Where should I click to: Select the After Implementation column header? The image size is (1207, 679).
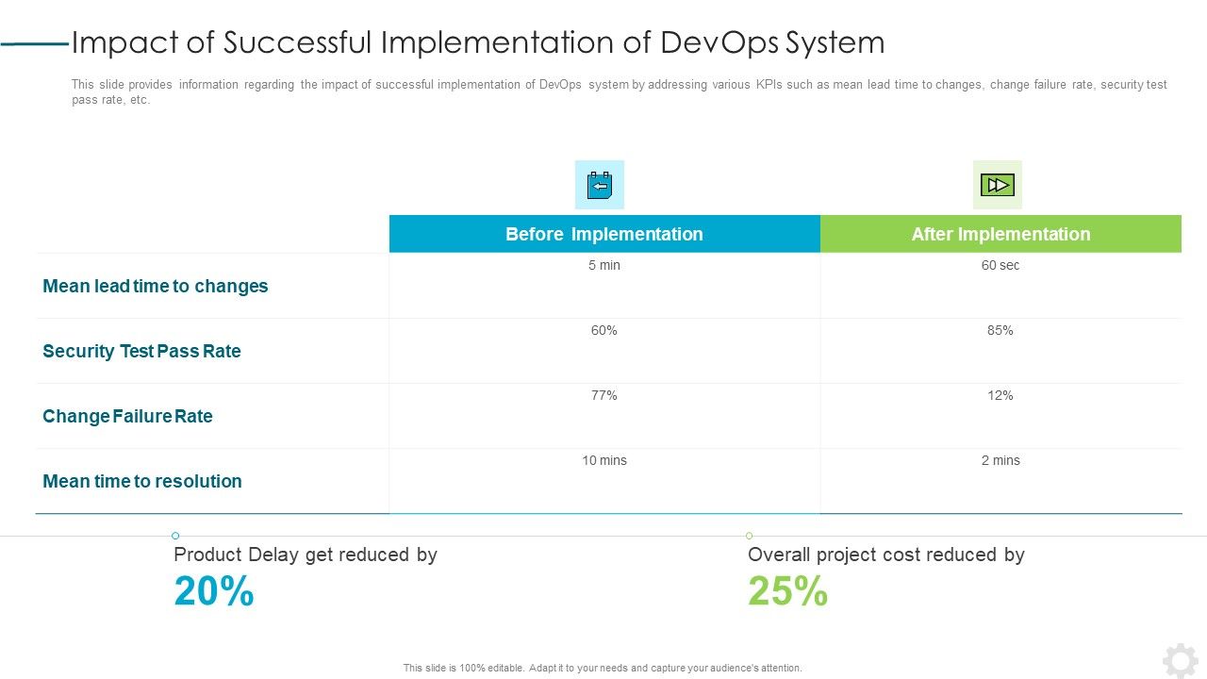1000,234
